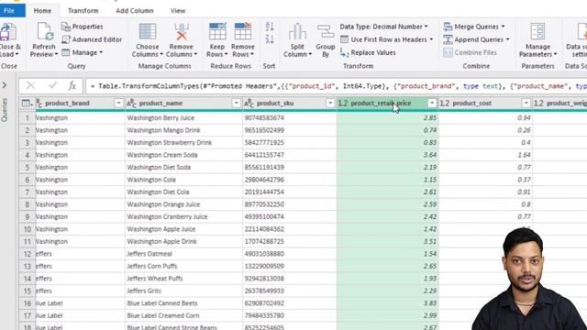The width and height of the screenshot is (587, 330).
Task: Click the product cost 0.94 cell
Action: [485, 118]
